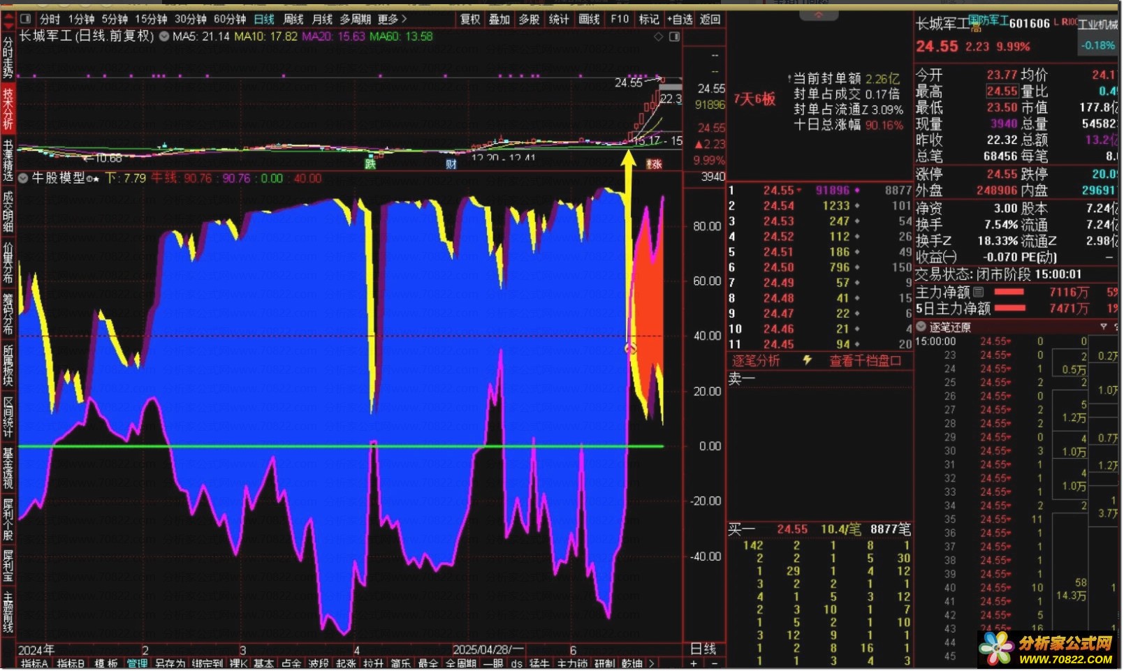Screen dimensions: 1124x671
Task: Switch to 分时 period
Action: tap(50, 19)
